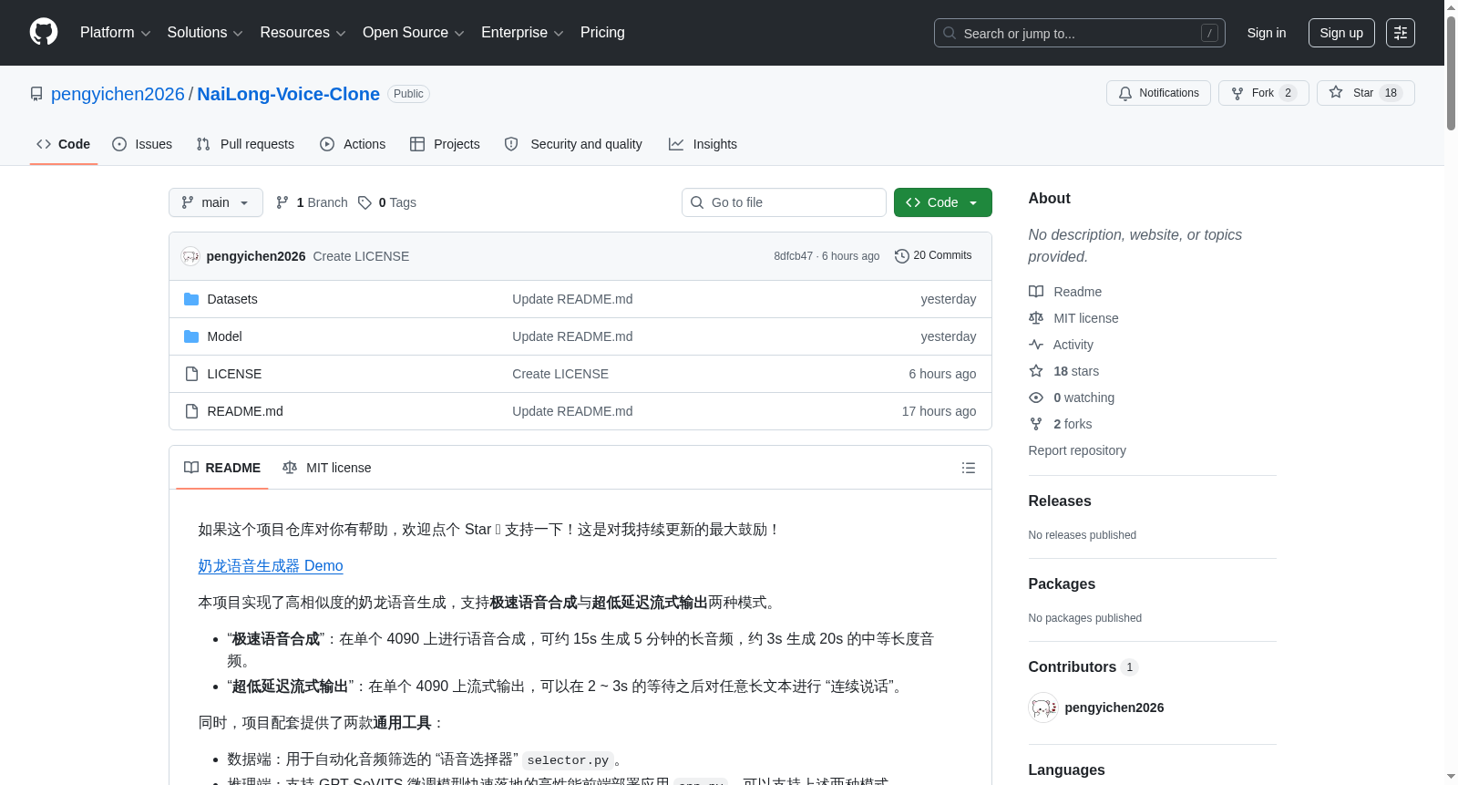Screen dimensions: 1458x785
Task: Open the README outline icon
Action: pos(968,468)
